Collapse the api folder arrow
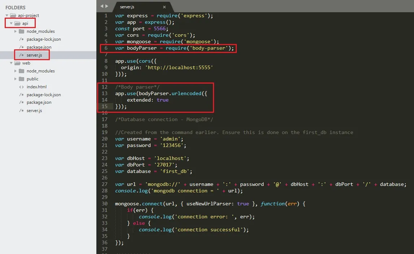The height and width of the screenshot is (254, 414). pyautogui.click(x=11, y=23)
